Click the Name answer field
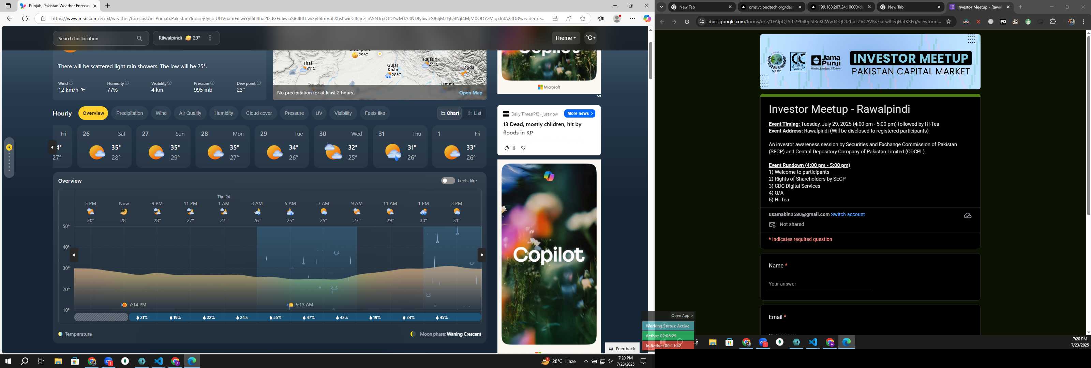The height and width of the screenshot is (368, 1091). [819, 284]
